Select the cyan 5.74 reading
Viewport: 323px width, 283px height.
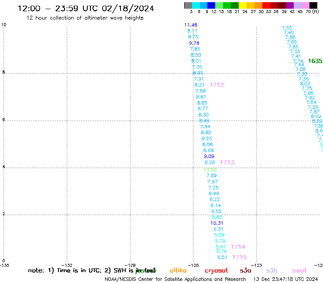(x=221, y=251)
